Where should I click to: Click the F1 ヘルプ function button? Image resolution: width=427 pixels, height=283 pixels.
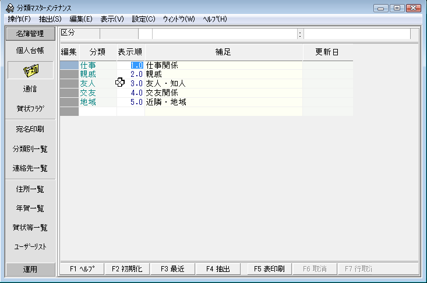82,269
